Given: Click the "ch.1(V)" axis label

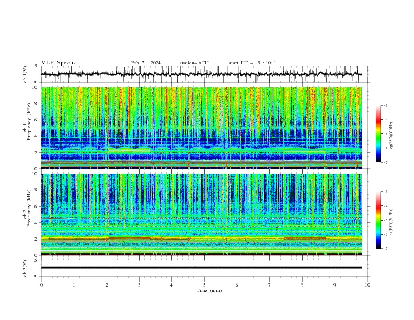Looking at the screenshot, I should [25, 74].
